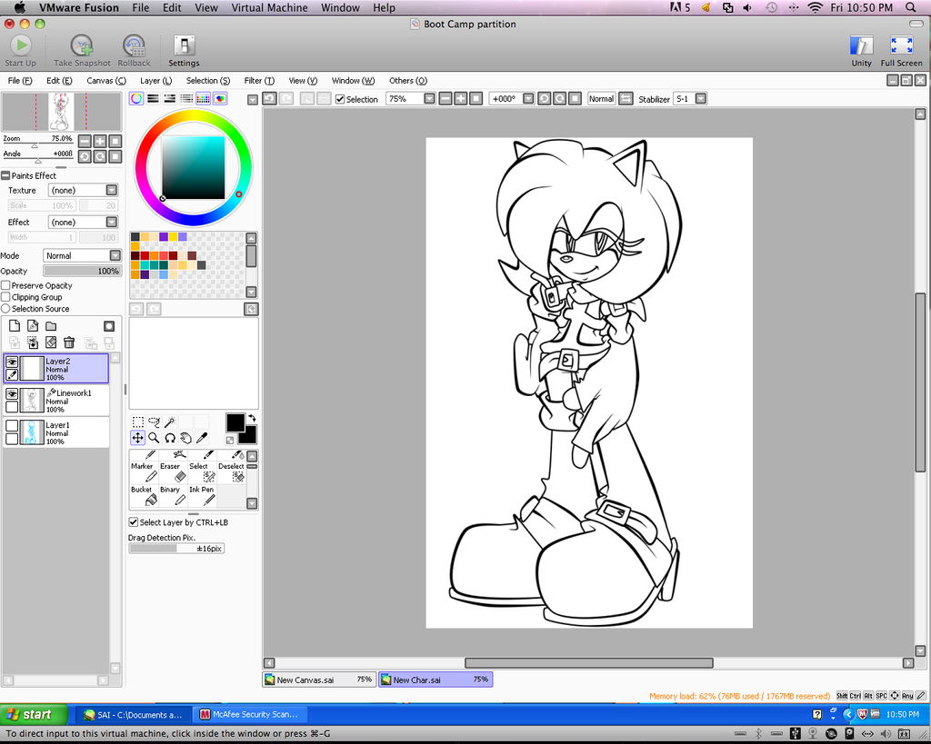Viewport: 931px width, 744px height.
Task: Hide the Layer2 layer
Action: (12, 362)
